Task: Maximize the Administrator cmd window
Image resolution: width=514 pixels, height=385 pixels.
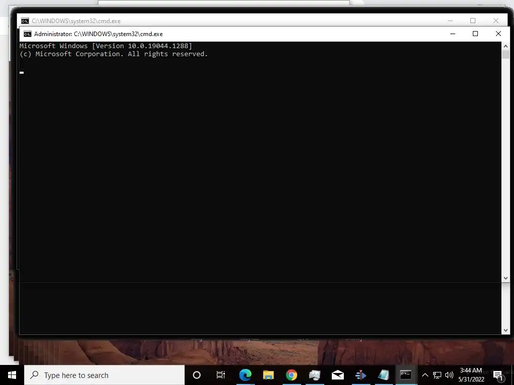Action: tap(475, 34)
